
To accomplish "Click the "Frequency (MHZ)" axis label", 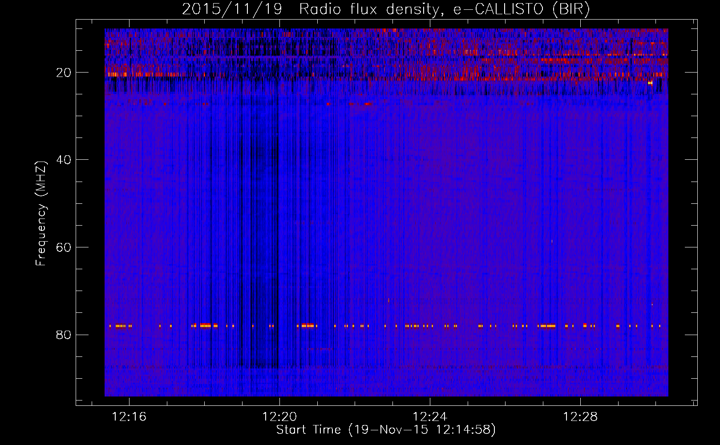I will 41,214.
